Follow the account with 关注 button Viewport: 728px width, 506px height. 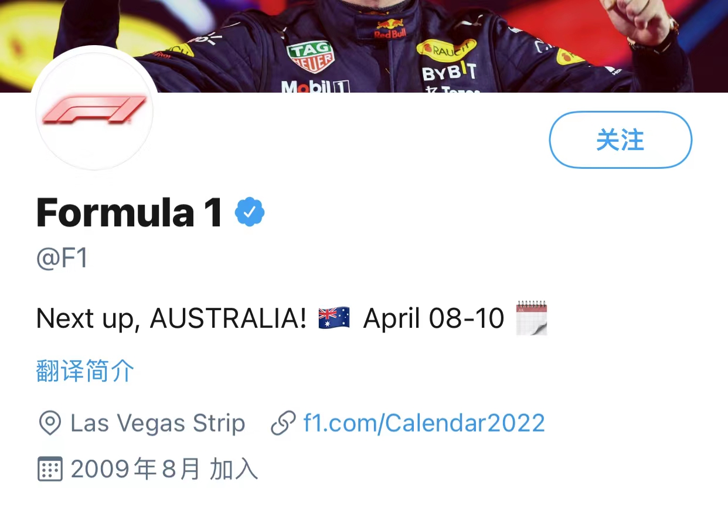(x=620, y=140)
